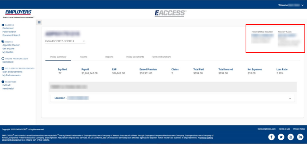Click the Claims count 2
The image size is (307, 144).
172,73
